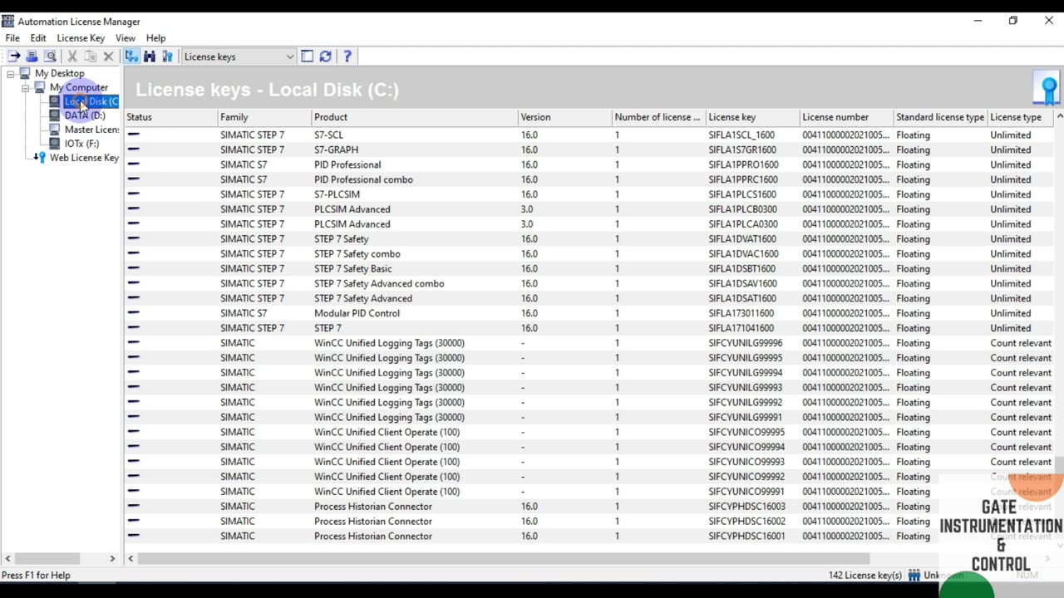This screenshot has width=1064, height=598.
Task: Click the Help question mark icon
Action: pos(347,56)
